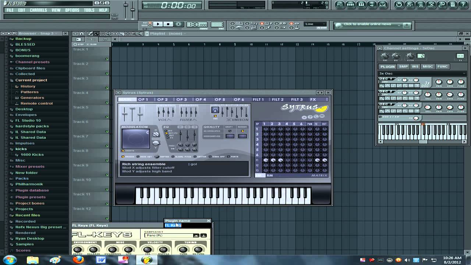This screenshot has width=471, height=265.
Task: Open Windows Explorer folder in taskbar
Action: [32, 259]
